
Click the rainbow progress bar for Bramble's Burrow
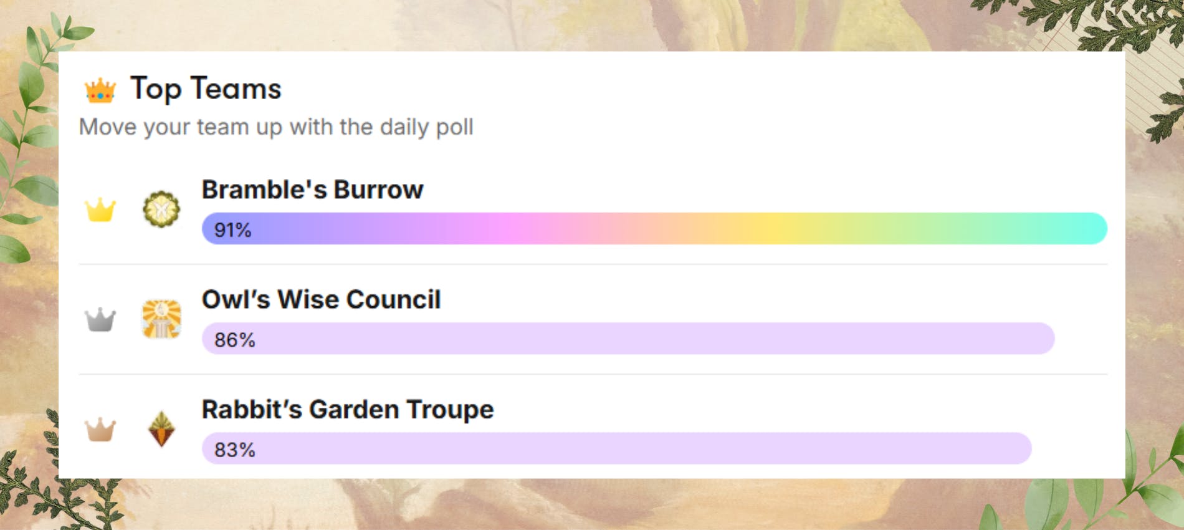tap(654, 229)
